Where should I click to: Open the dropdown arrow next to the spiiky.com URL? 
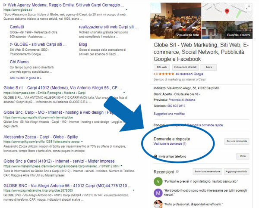point(82,141)
